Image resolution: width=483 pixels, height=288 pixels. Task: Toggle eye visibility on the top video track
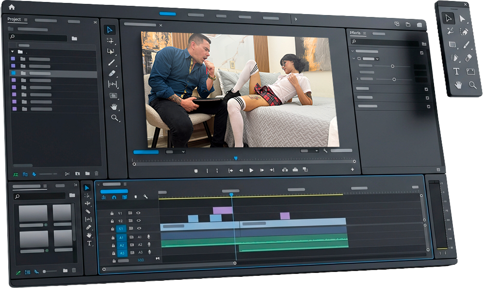coord(139,212)
